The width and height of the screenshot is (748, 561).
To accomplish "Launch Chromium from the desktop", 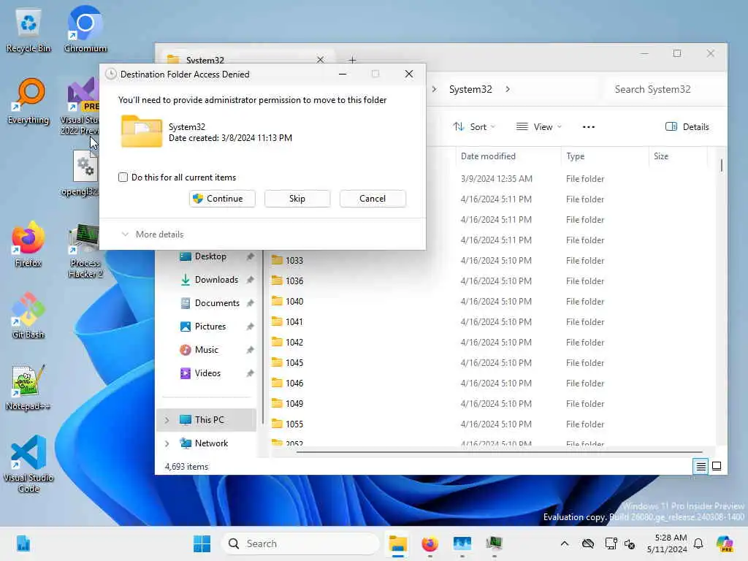I will click(85, 29).
